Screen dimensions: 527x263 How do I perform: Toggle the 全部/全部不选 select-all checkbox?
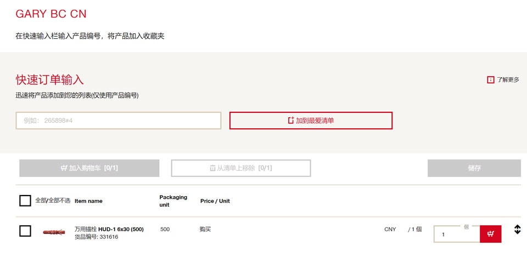pos(25,201)
